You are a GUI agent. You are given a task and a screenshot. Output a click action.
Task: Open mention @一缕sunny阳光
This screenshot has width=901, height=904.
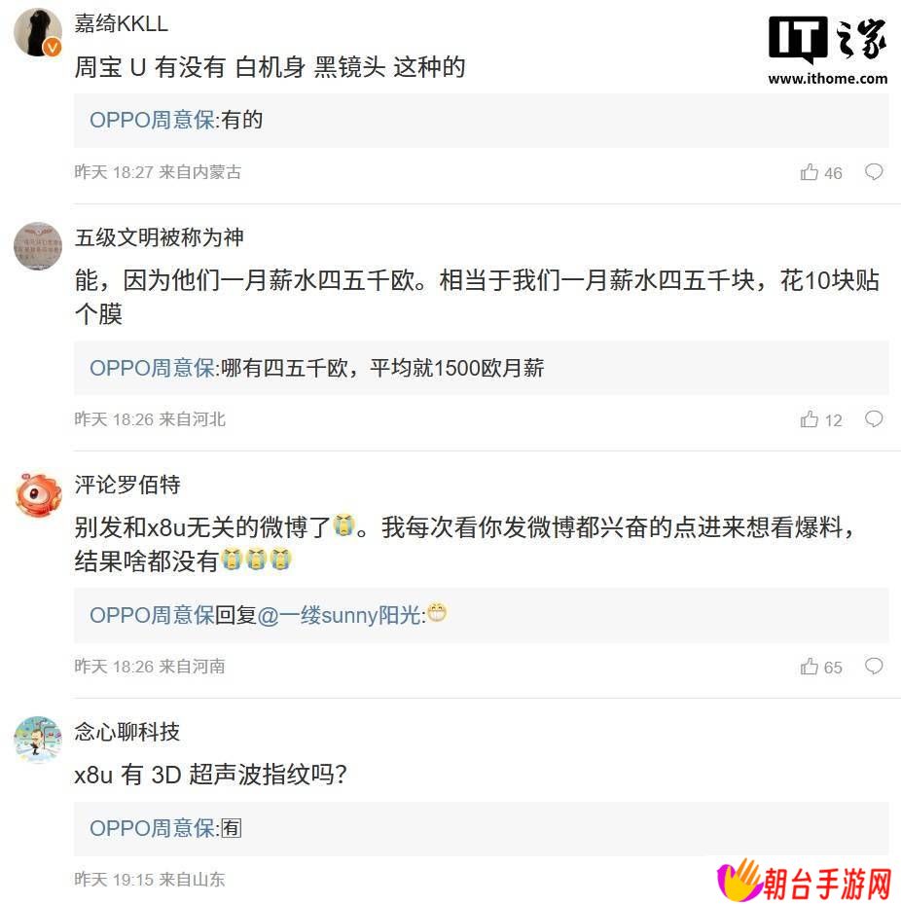coord(339,615)
